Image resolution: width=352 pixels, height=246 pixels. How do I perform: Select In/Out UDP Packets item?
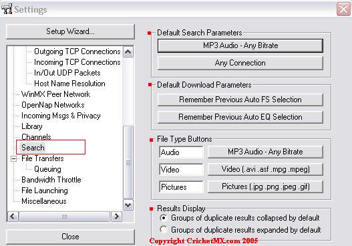67,73
